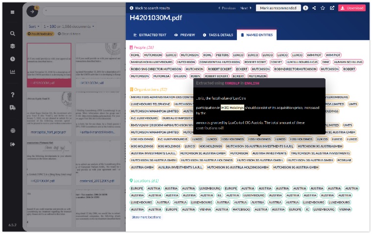
Task: Star this document with the star icon
Action: tap(323, 8)
